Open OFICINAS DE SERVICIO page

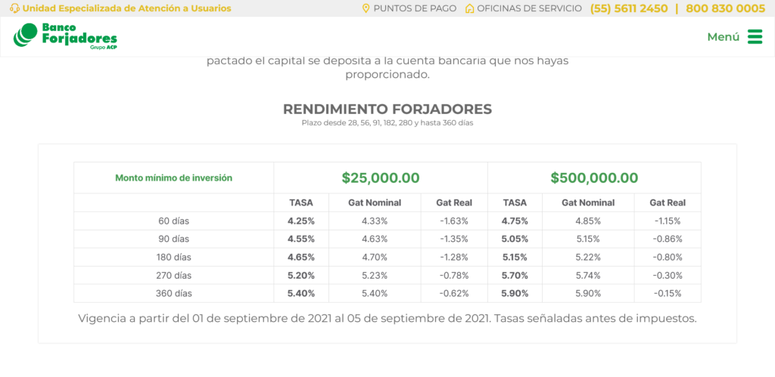(x=529, y=8)
